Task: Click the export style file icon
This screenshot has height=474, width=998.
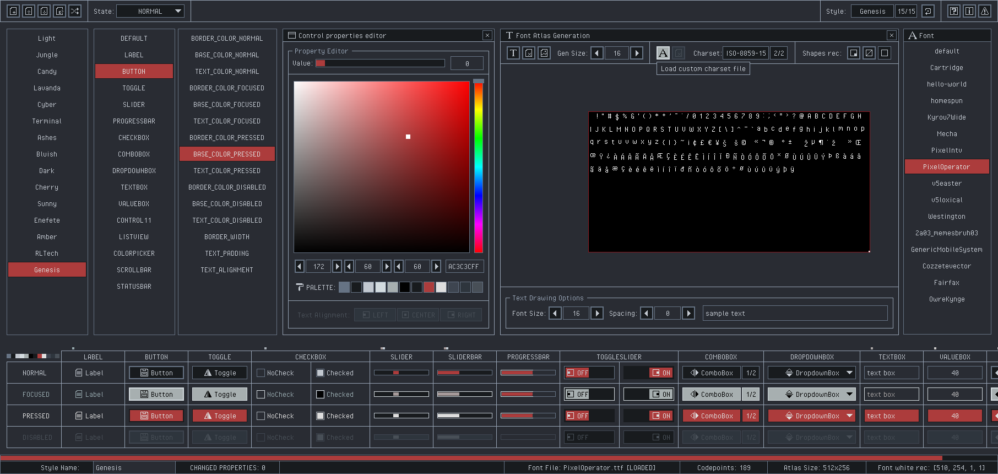Action: coord(59,11)
